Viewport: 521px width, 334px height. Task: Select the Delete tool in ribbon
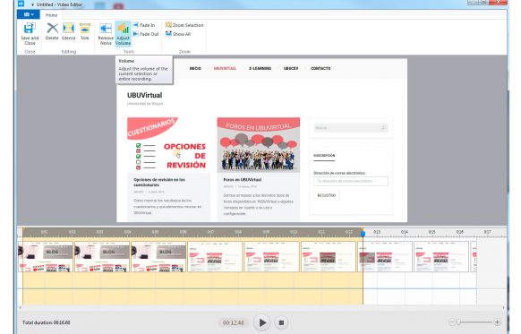click(52, 31)
